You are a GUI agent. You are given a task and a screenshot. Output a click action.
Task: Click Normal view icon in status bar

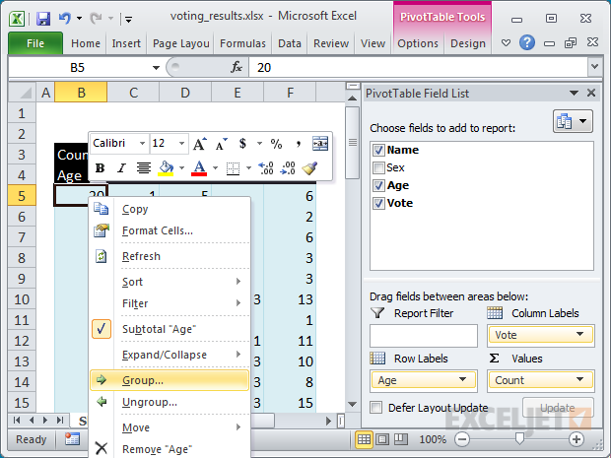pyautogui.click(x=364, y=439)
